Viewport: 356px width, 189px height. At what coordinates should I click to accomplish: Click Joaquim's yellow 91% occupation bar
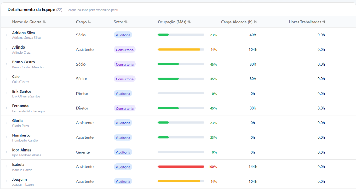pyautogui.click(x=181, y=181)
